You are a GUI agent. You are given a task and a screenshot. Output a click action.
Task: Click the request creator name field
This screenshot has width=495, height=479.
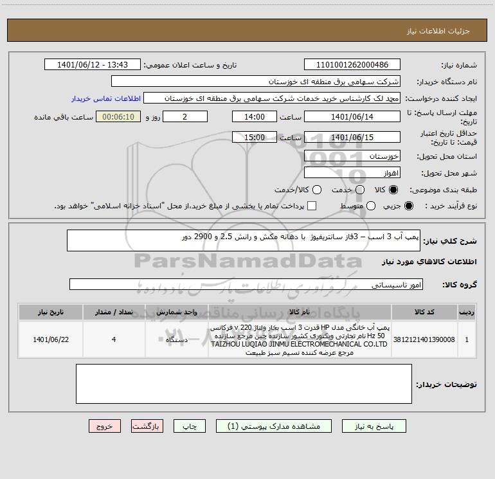pos(272,98)
